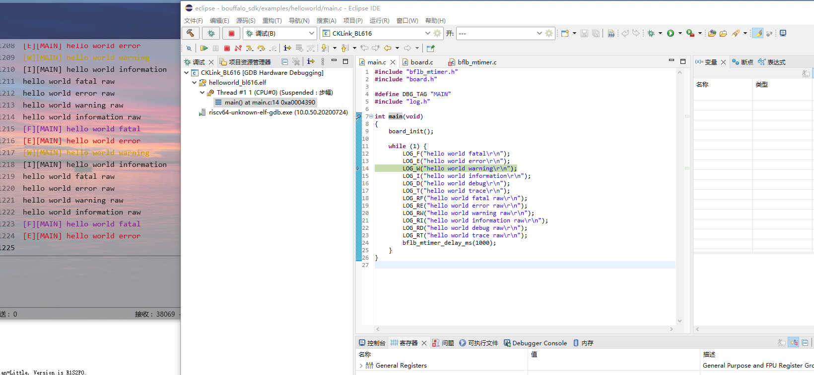Image resolution: width=814 pixels, height=375 pixels.
Task: Toggle Instruction Stepping Mode in Debug view toolbar
Action: 311,61
